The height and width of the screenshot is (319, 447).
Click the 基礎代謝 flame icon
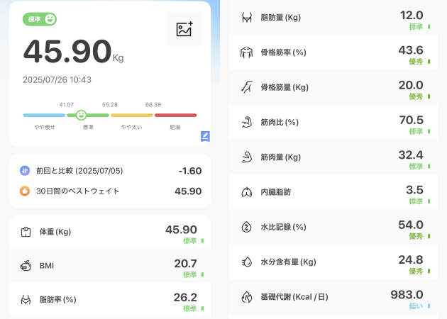pyautogui.click(x=247, y=296)
